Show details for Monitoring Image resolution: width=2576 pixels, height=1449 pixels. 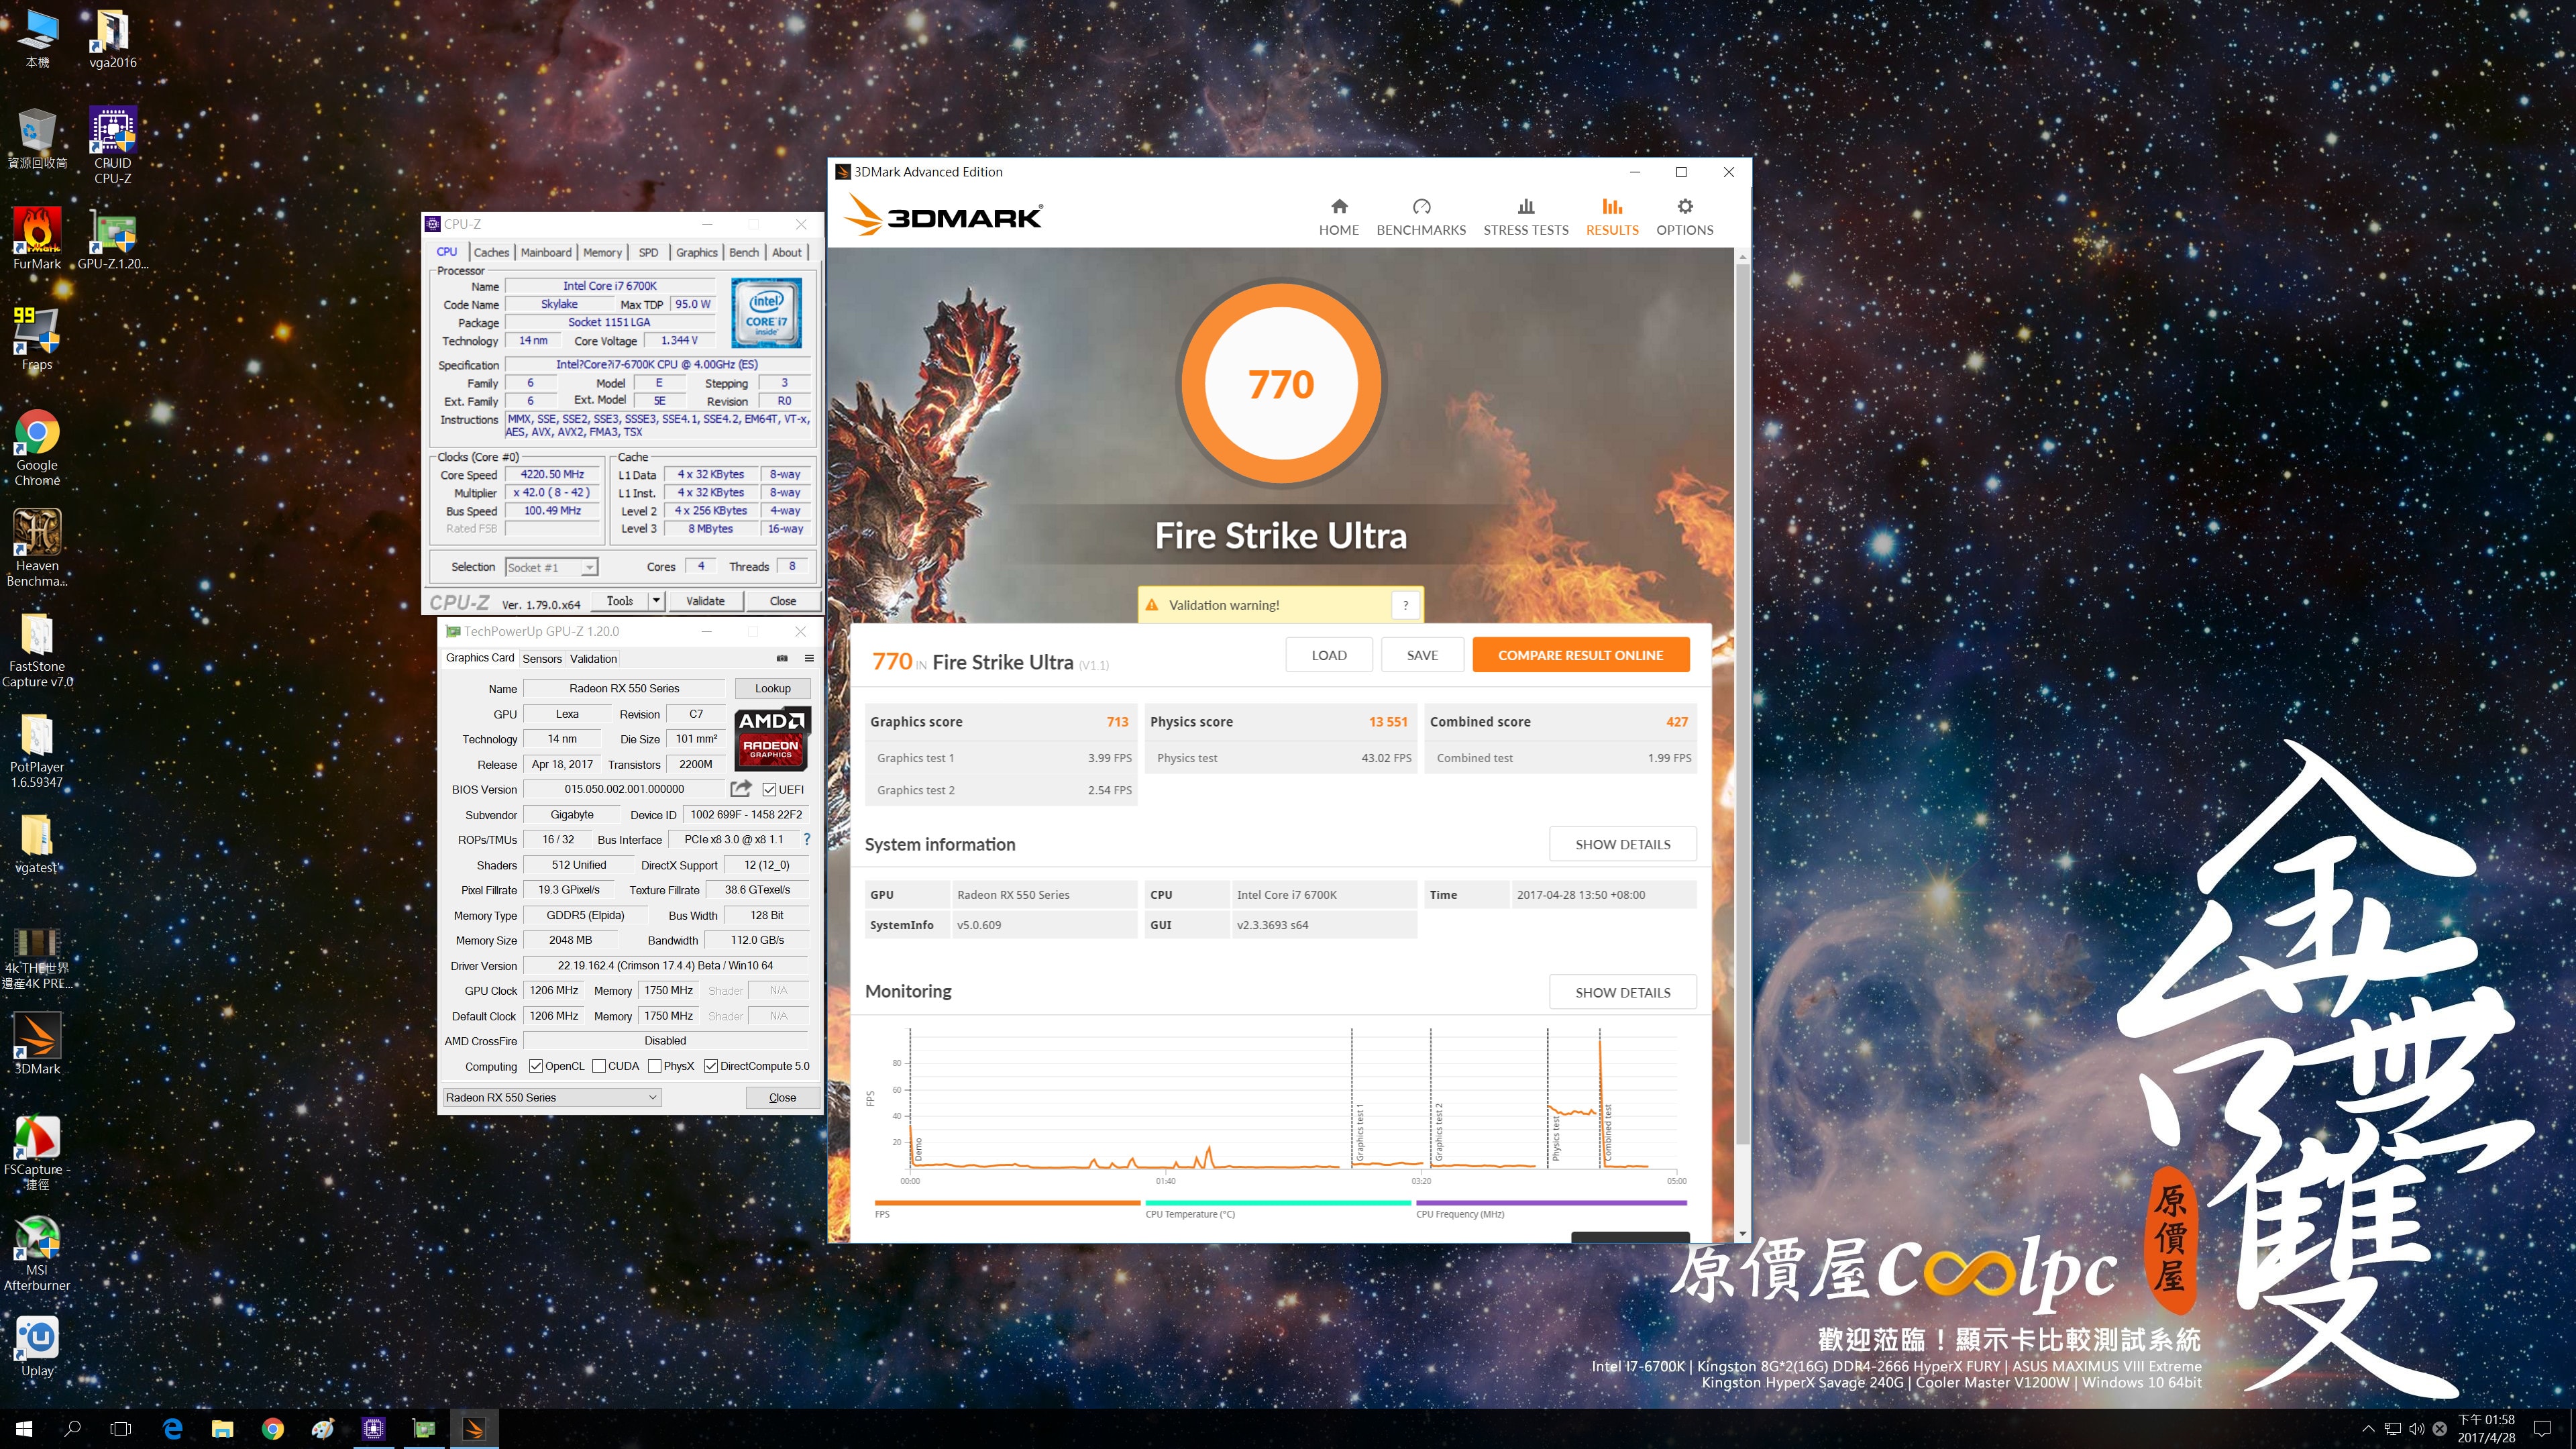click(1622, 992)
